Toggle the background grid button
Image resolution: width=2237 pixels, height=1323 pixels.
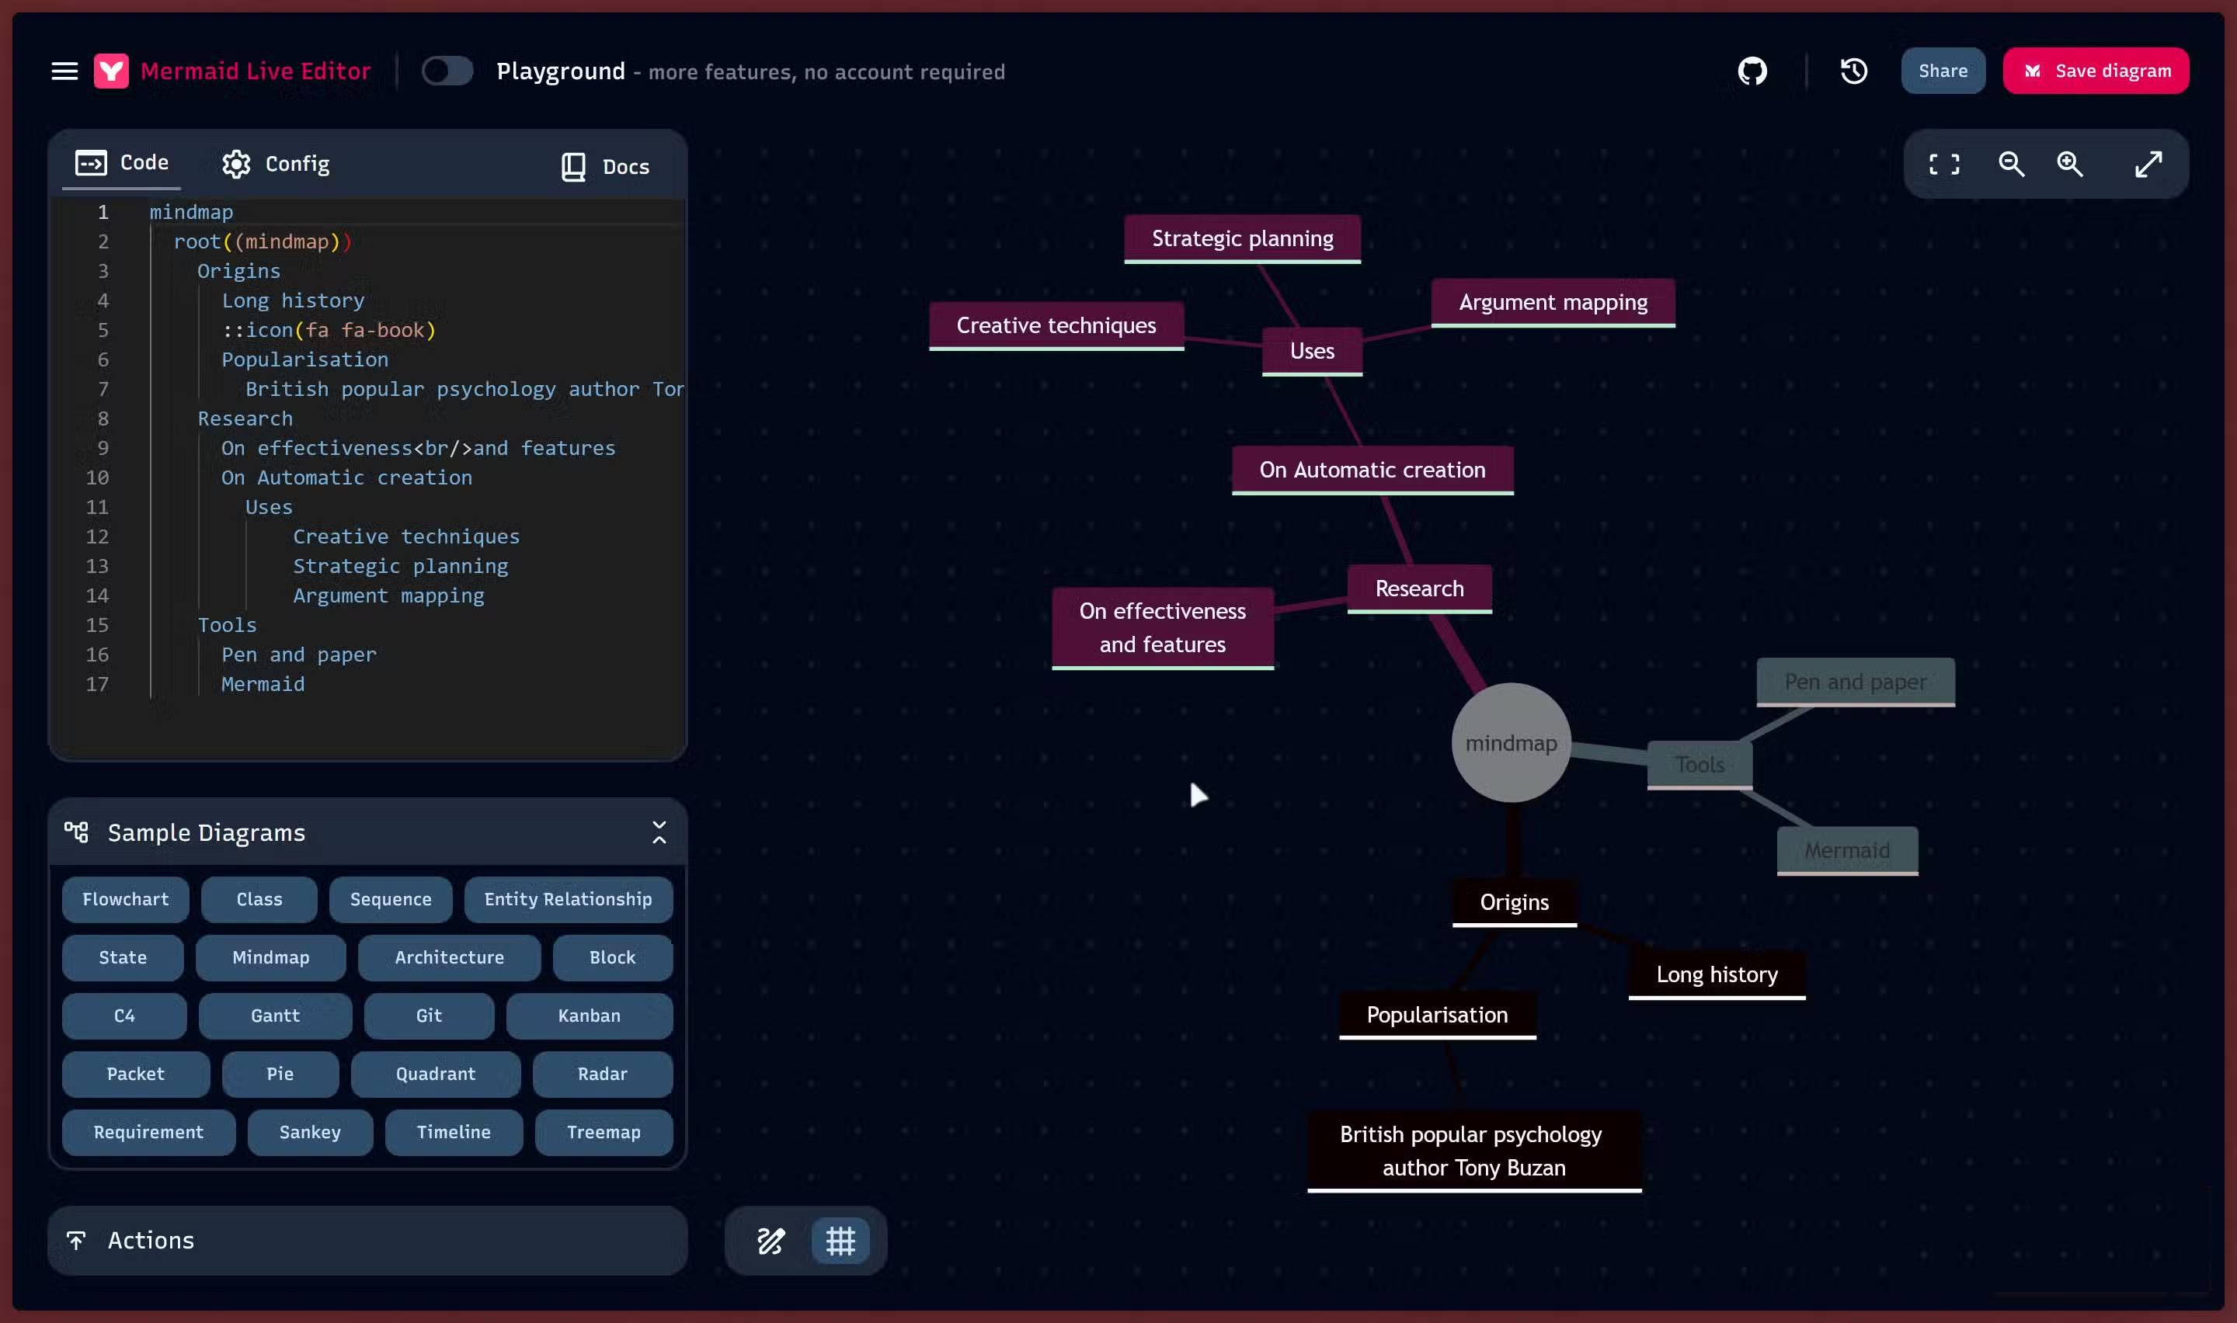pyautogui.click(x=840, y=1240)
